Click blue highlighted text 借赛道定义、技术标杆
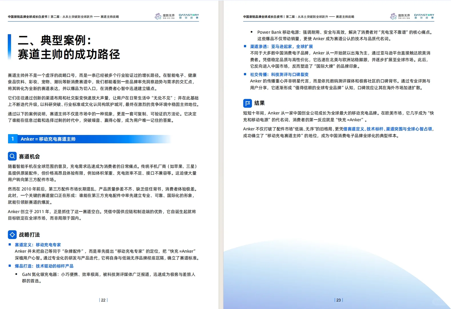The image size is (451, 309). [x=363, y=129]
